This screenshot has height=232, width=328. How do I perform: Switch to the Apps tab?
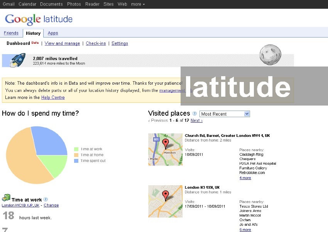[53, 33]
